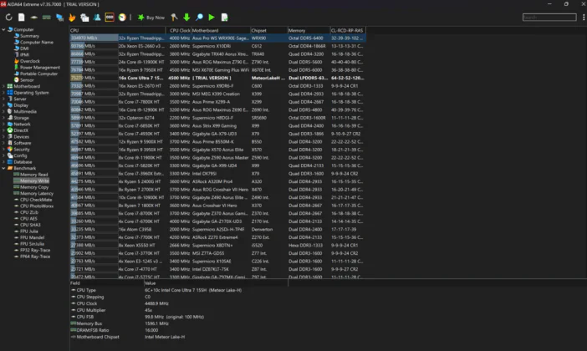The height and width of the screenshot is (351, 587).
Task: Select the 16x Atom C3958 row
Action: click(x=217, y=229)
